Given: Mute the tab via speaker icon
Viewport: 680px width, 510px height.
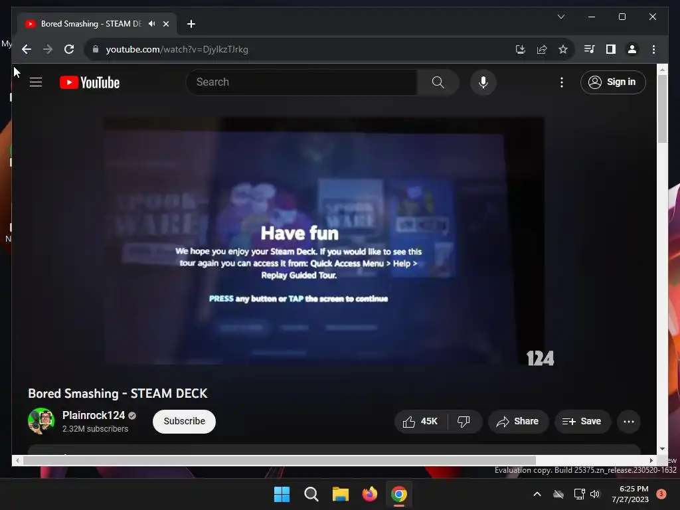Looking at the screenshot, I should tap(152, 24).
